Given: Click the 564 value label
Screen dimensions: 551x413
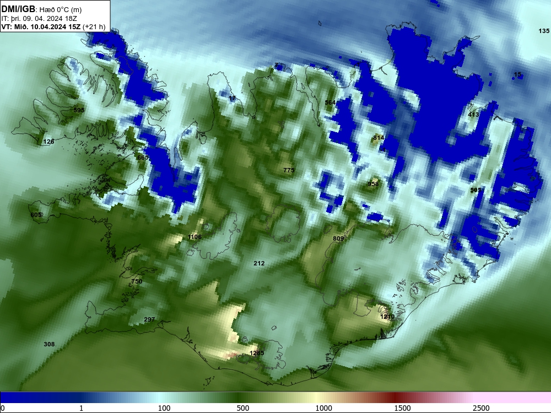Looking at the screenshot, I should click(330, 102).
